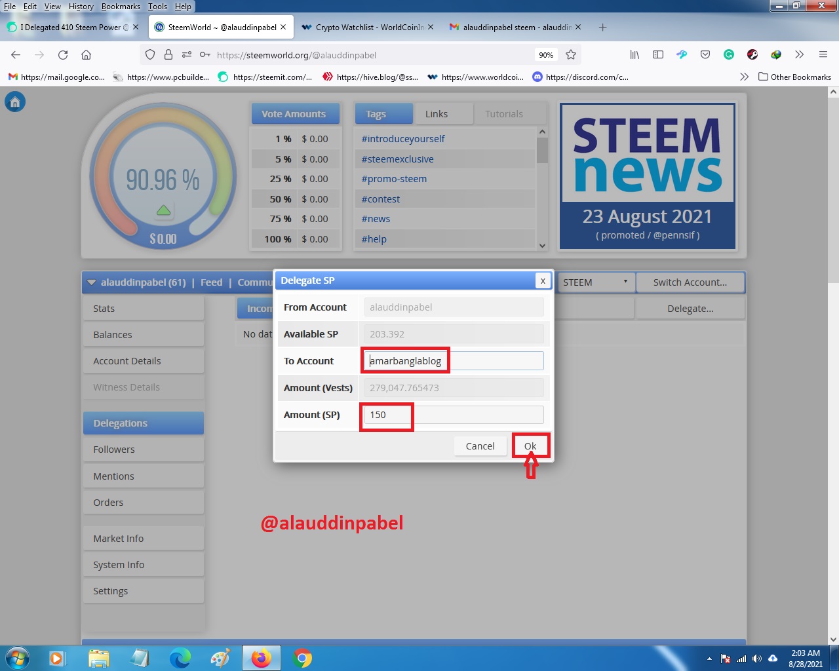Click the SteemWorld home icon
This screenshot has width=839, height=671.
tap(15, 102)
